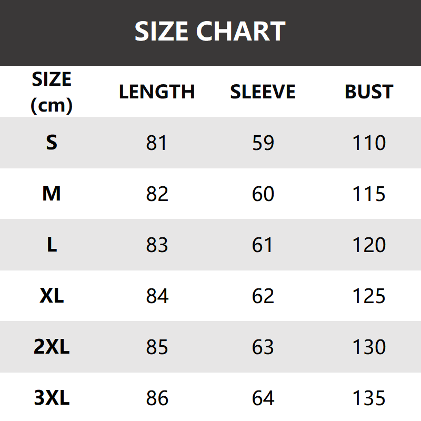
Task: Choose the XL size row label
Action: click(x=52, y=296)
